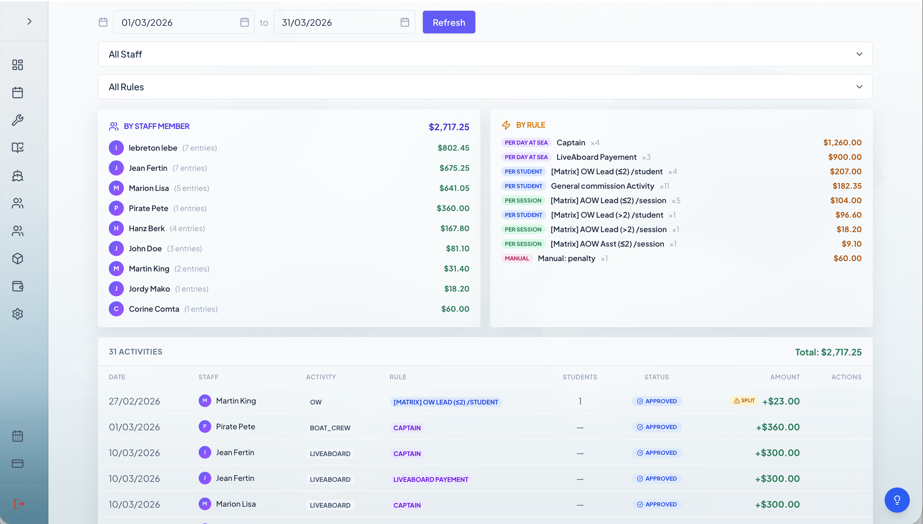Open the wrench maintenance icon in sidebar
Screen dimensions: 923x524
click(x=18, y=120)
